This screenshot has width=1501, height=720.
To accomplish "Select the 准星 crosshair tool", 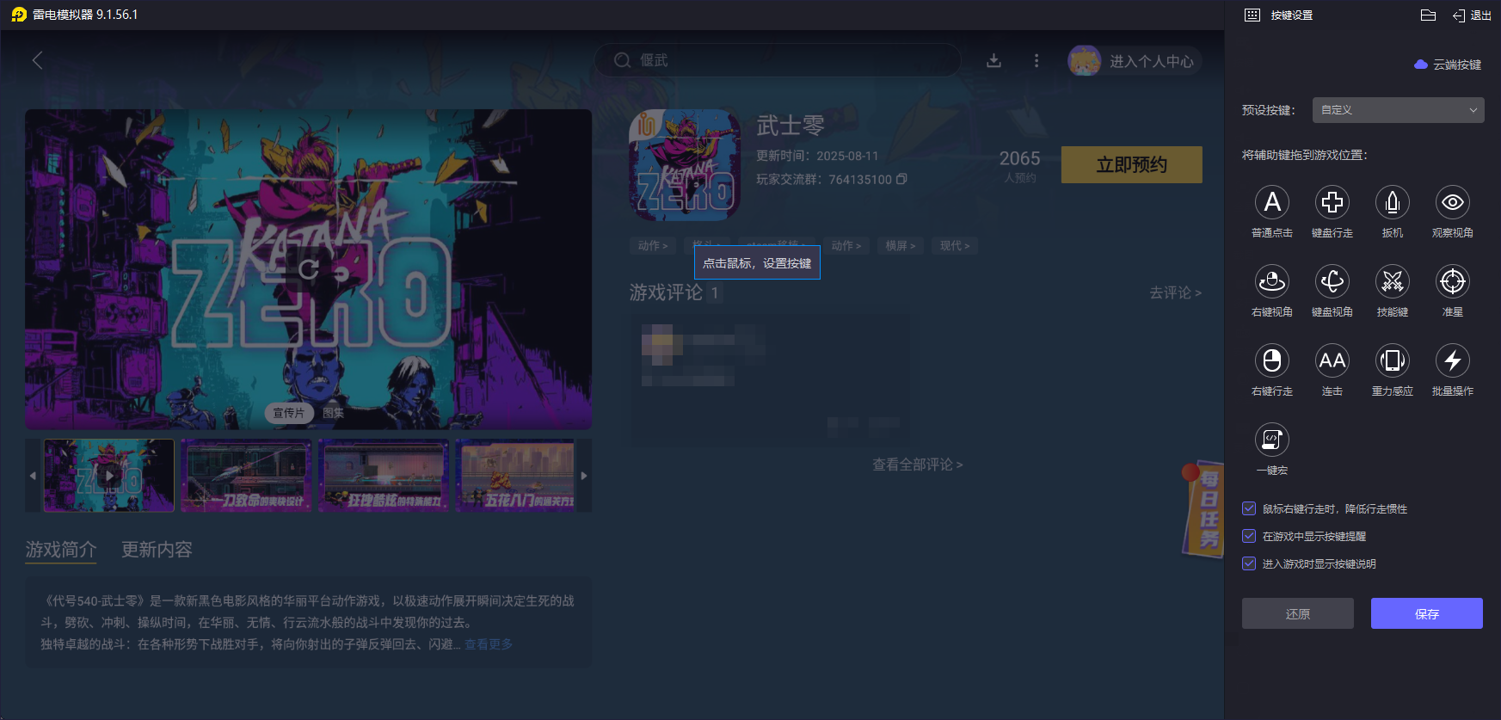I will (x=1453, y=282).
